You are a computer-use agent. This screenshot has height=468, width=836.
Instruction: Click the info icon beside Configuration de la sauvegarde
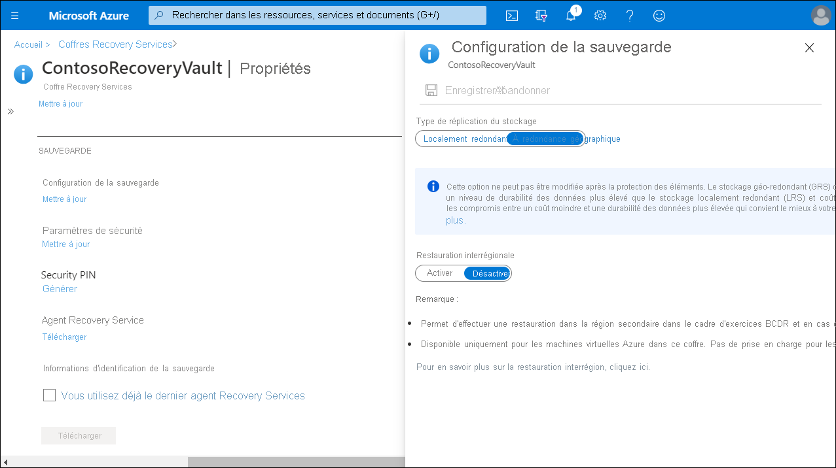click(x=429, y=54)
